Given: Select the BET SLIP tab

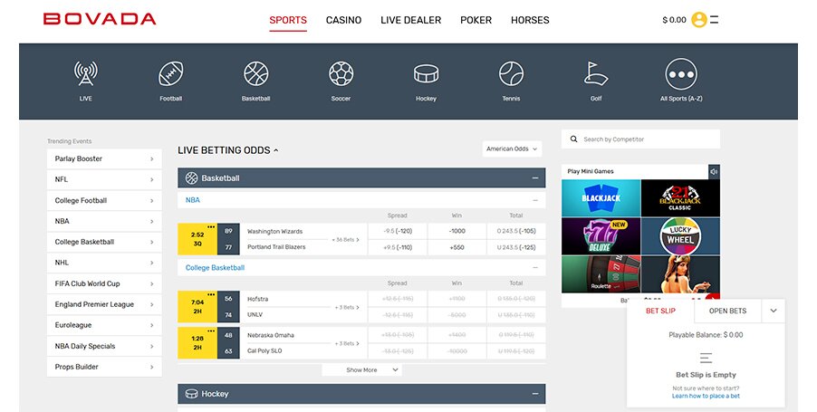Looking at the screenshot, I should tap(660, 311).
